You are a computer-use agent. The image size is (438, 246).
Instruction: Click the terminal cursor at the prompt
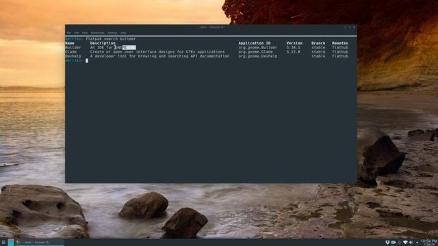(87, 61)
